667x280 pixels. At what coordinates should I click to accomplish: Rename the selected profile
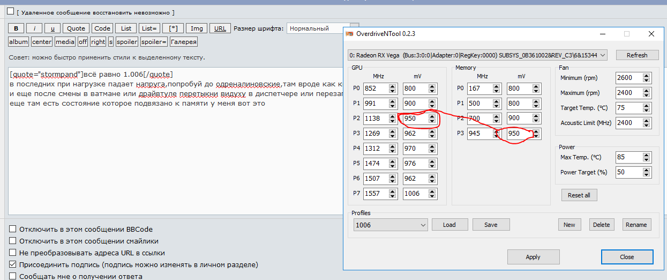pyautogui.click(x=636, y=225)
